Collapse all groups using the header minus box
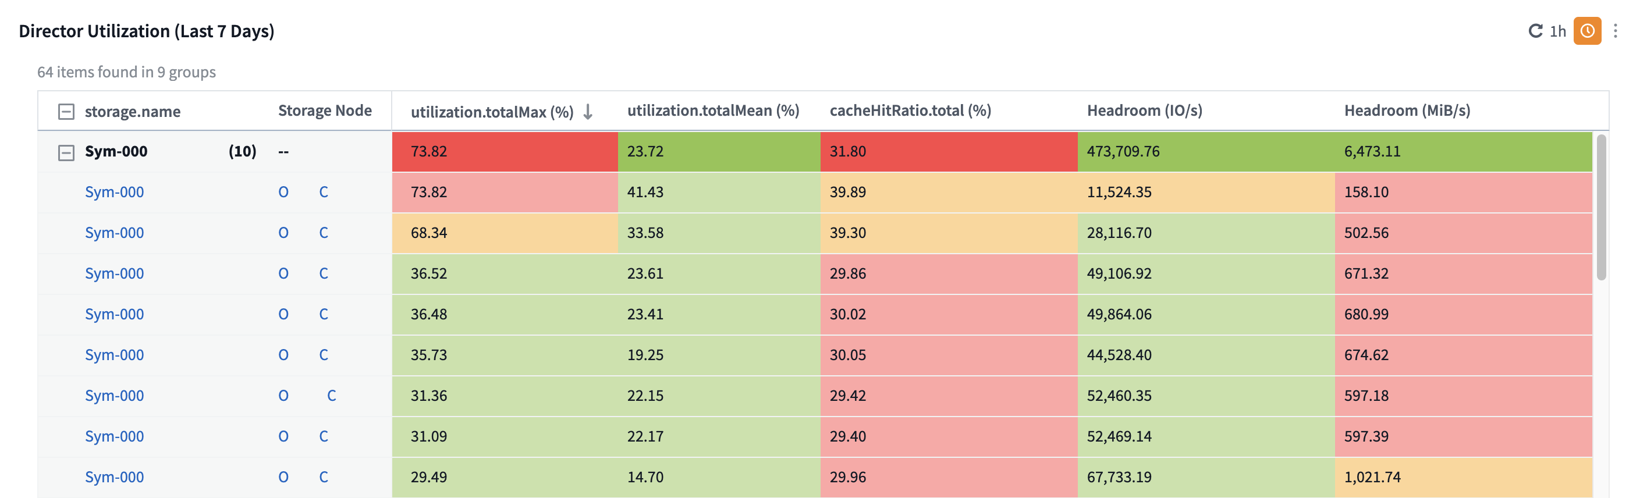Image resolution: width=1647 pixels, height=498 pixels. 66,112
